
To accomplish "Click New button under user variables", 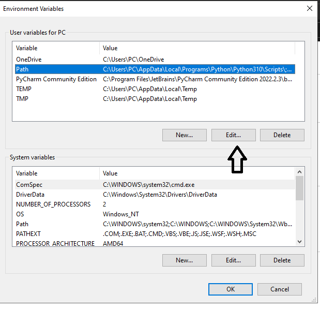I will click(x=185, y=135).
